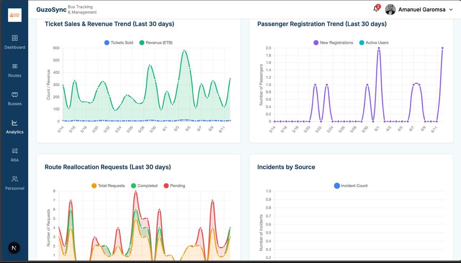This screenshot has height=263, width=461.
Task: Go to the RRA menu label
Action: pyautogui.click(x=15, y=160)
